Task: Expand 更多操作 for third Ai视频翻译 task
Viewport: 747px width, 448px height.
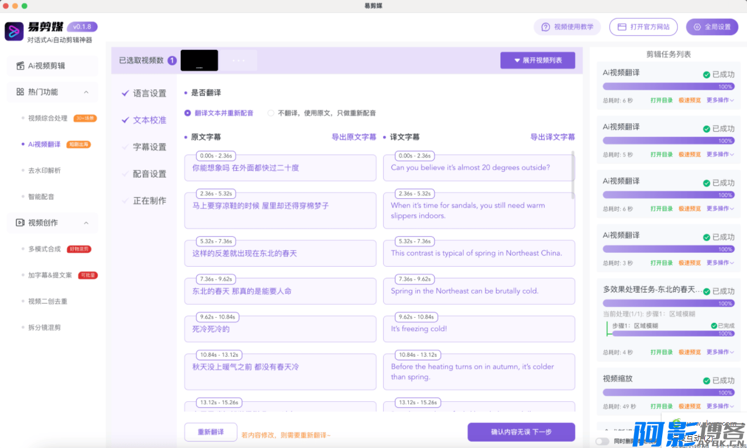Action: tap(720, 208)
